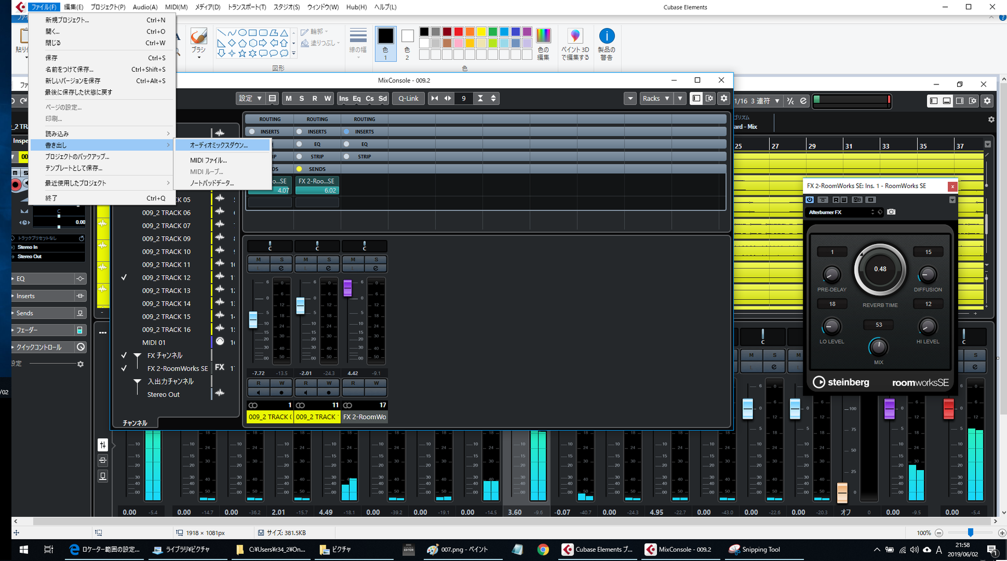Open EQ section icon in Inspector

point(80,279)
